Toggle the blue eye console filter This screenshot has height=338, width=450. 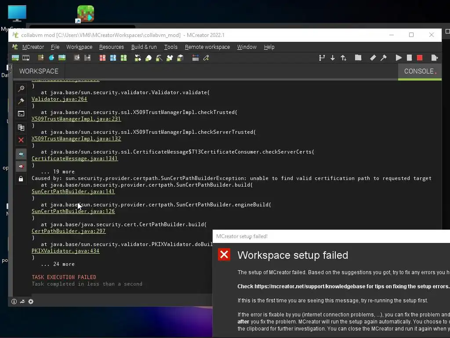tap(21, 154)
